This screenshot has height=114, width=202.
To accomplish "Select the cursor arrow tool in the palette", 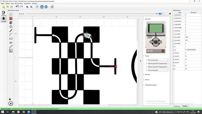I will [11, 15].
